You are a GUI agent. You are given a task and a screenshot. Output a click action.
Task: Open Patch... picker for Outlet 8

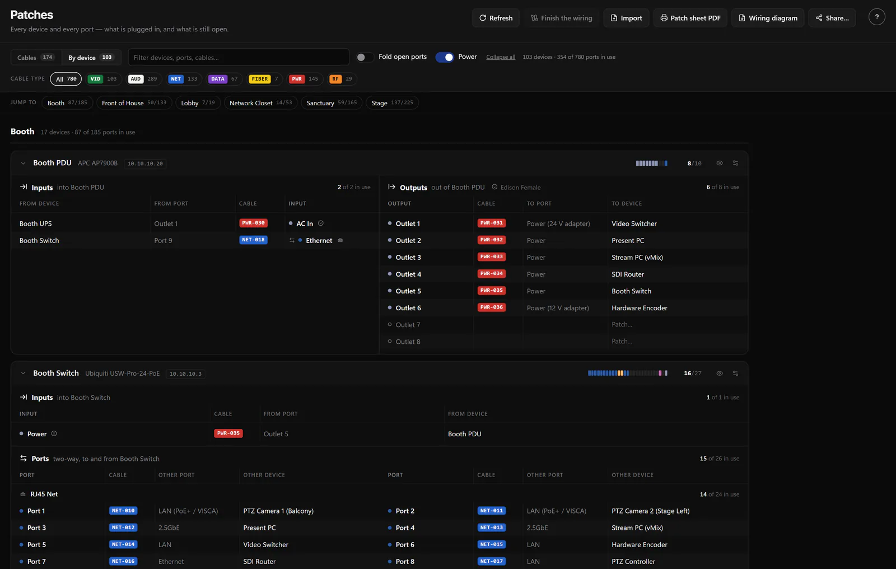click(x=622, y=342)
